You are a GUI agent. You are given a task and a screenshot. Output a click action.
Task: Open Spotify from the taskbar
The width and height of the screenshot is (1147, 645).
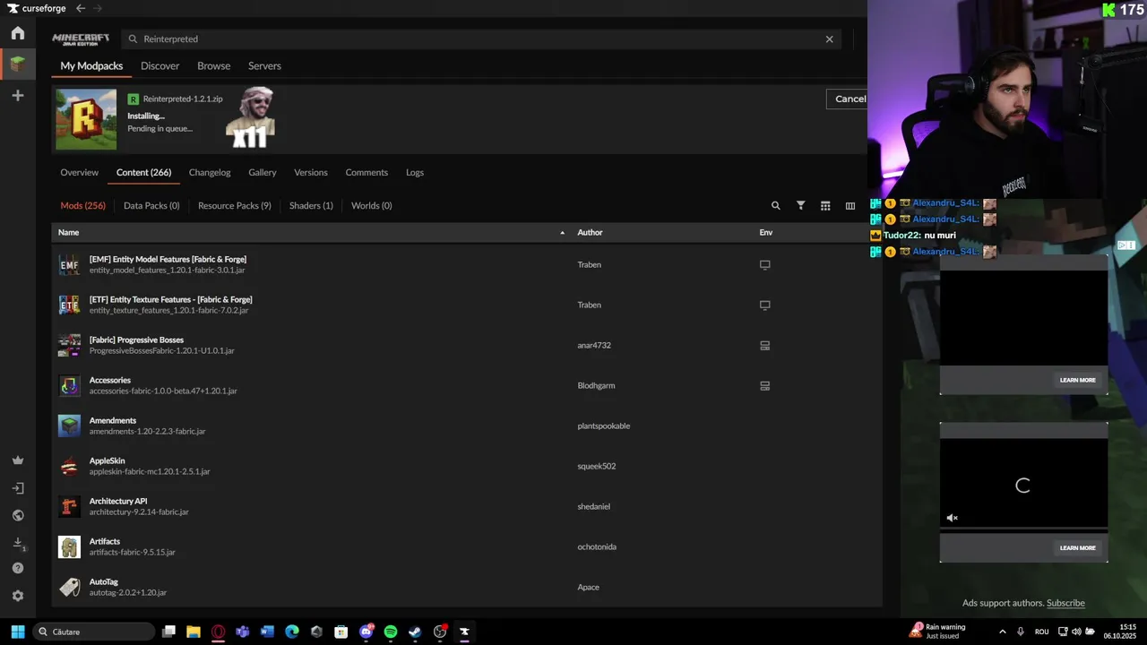391,632
